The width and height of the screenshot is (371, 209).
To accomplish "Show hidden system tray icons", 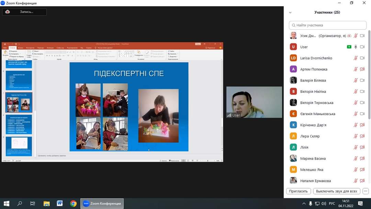I will tap(304, 204).
